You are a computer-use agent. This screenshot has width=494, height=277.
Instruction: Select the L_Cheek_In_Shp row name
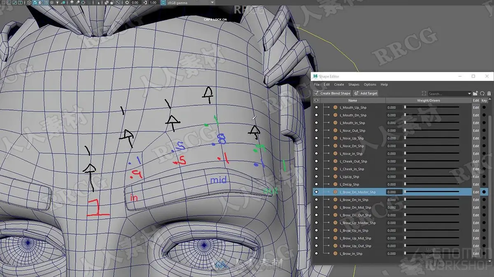coord(352,169)
